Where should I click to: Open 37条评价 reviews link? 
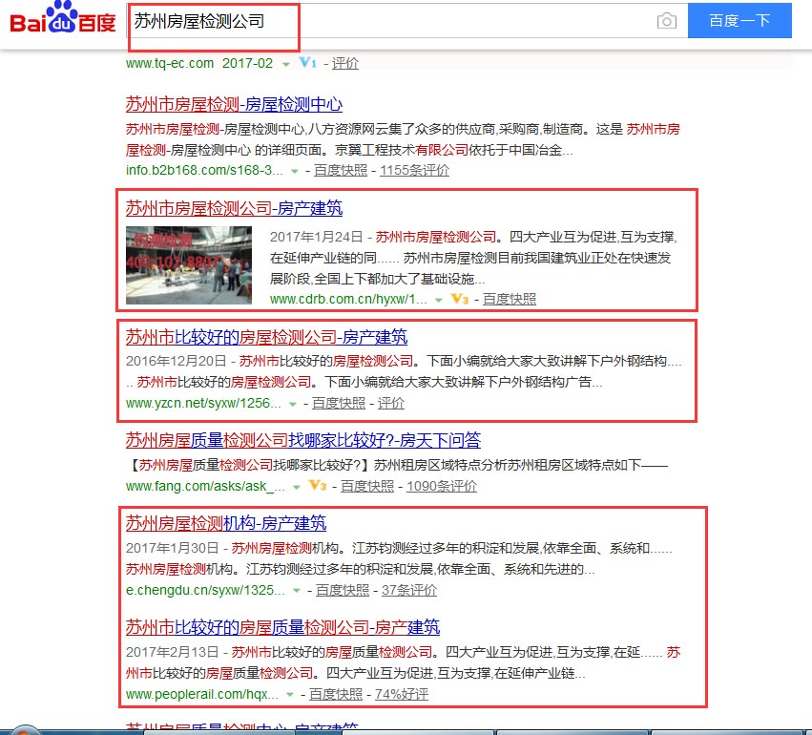409,590
